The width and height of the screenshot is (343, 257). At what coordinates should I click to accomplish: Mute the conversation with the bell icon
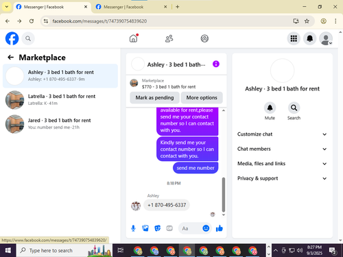coord(270,108)
